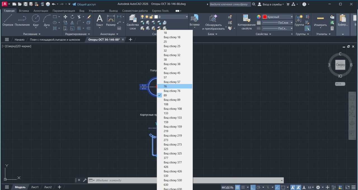Select the hatch tool

pyautogui.click(x=55, y=28)
